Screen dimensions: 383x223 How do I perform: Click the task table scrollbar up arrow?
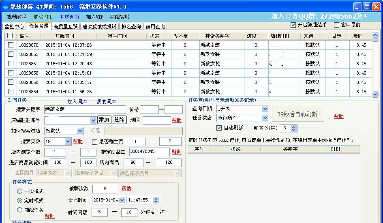tap(375, 35)
